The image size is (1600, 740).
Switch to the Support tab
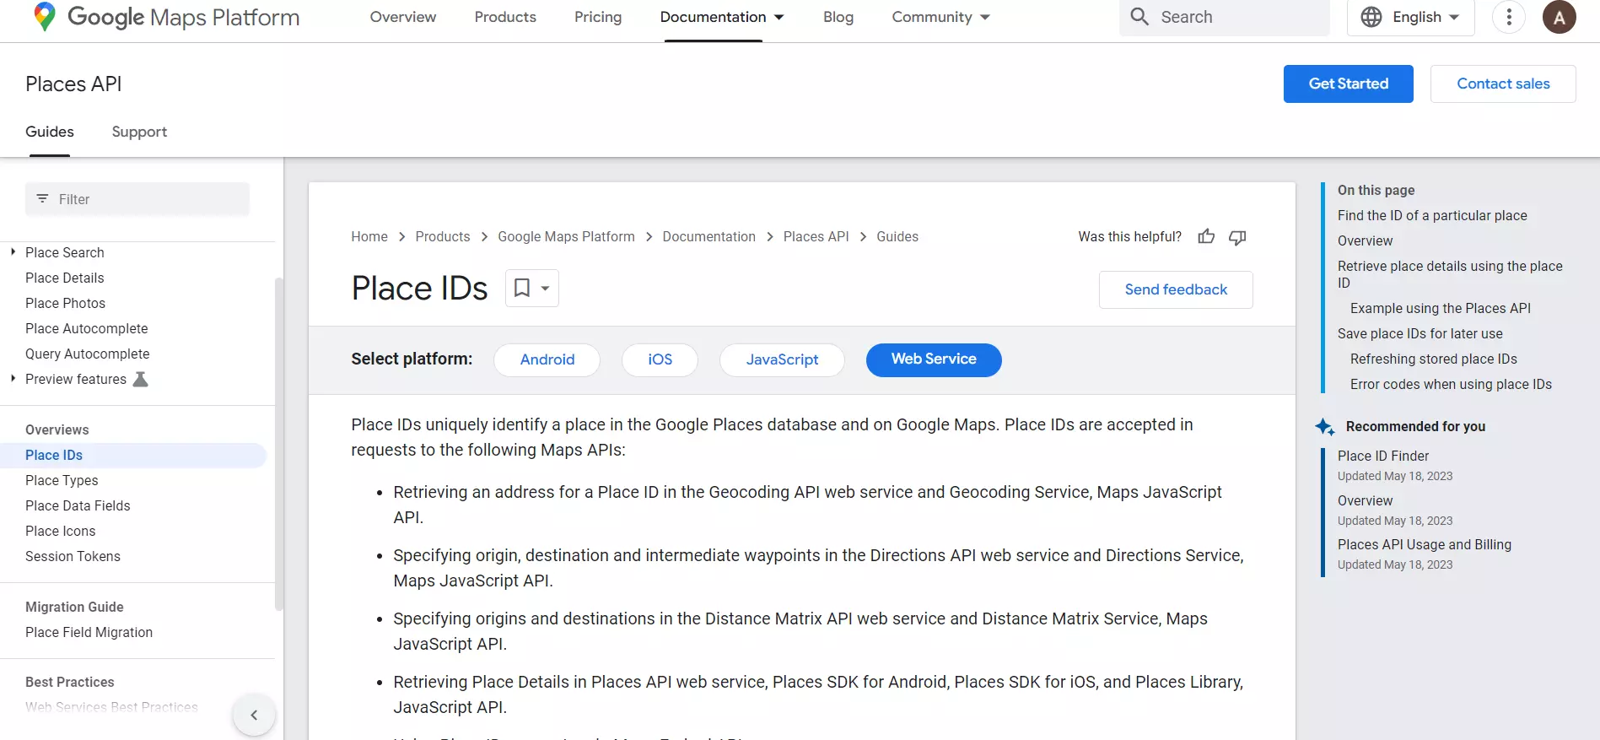click(x=139, y=132)
